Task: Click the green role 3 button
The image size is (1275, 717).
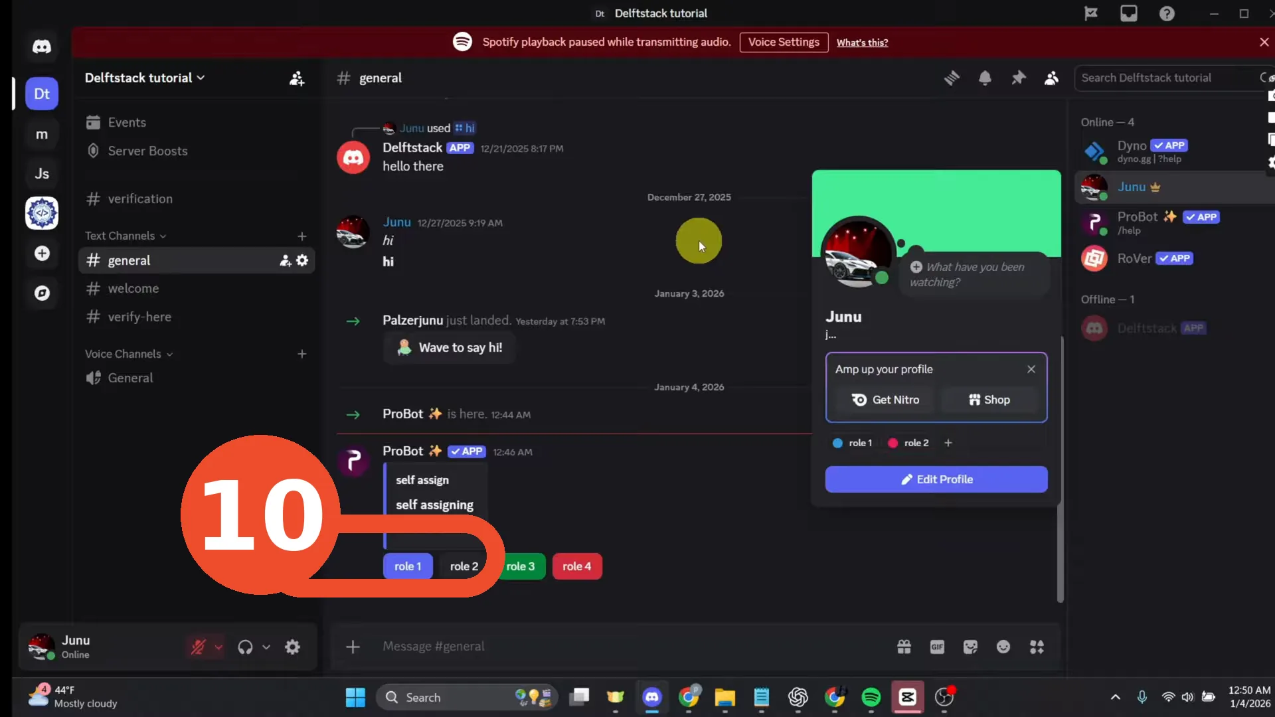Action: click(521, 566)
